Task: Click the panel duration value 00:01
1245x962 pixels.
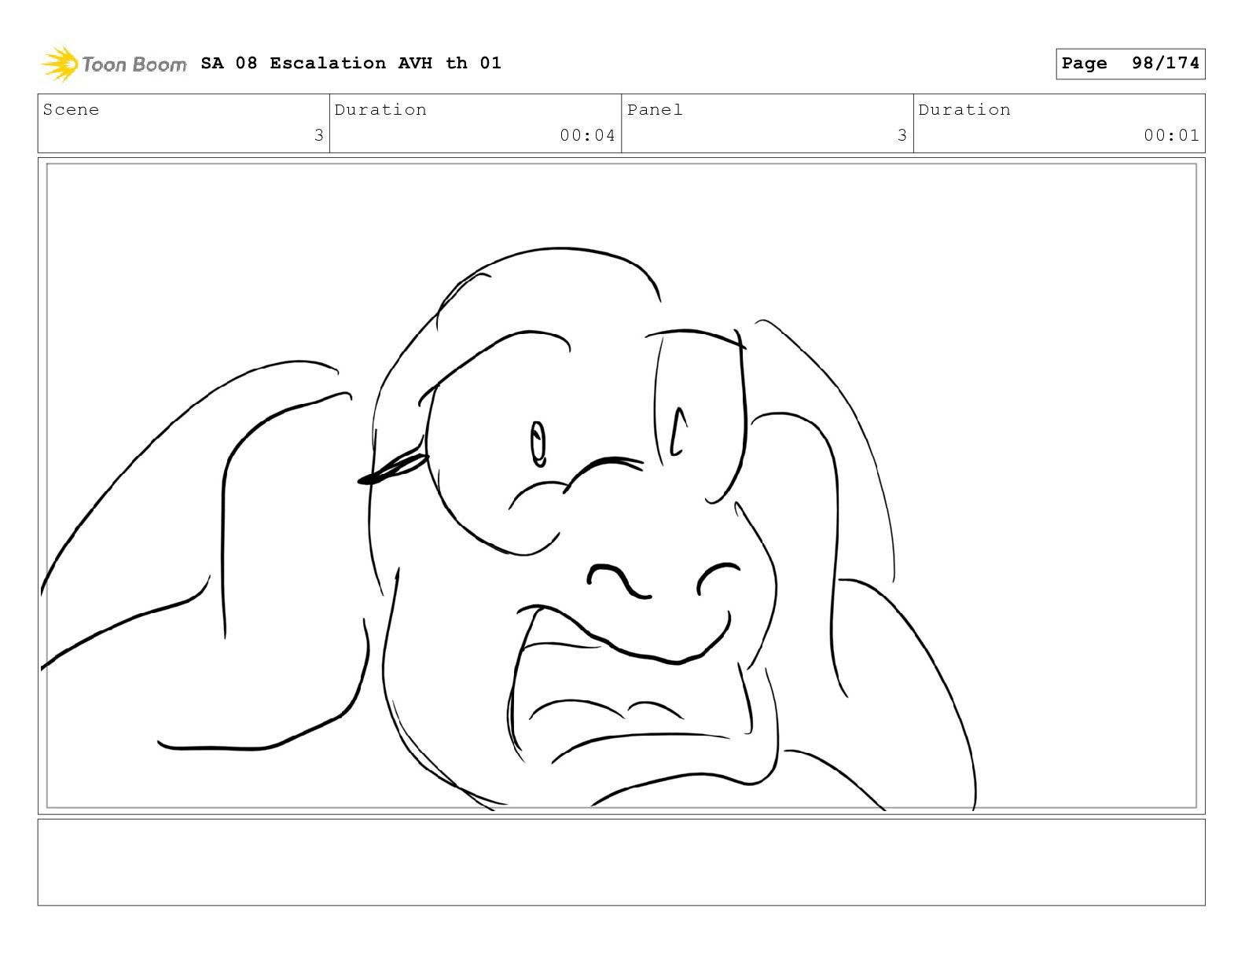Action: 1171,135
